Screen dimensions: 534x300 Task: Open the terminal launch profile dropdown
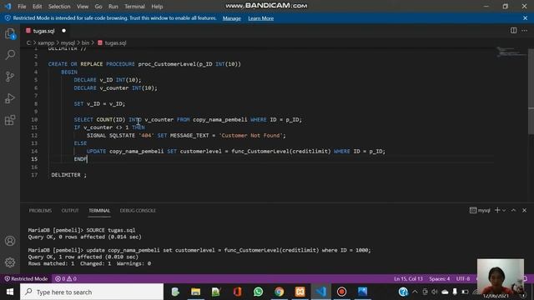[504, 210]
